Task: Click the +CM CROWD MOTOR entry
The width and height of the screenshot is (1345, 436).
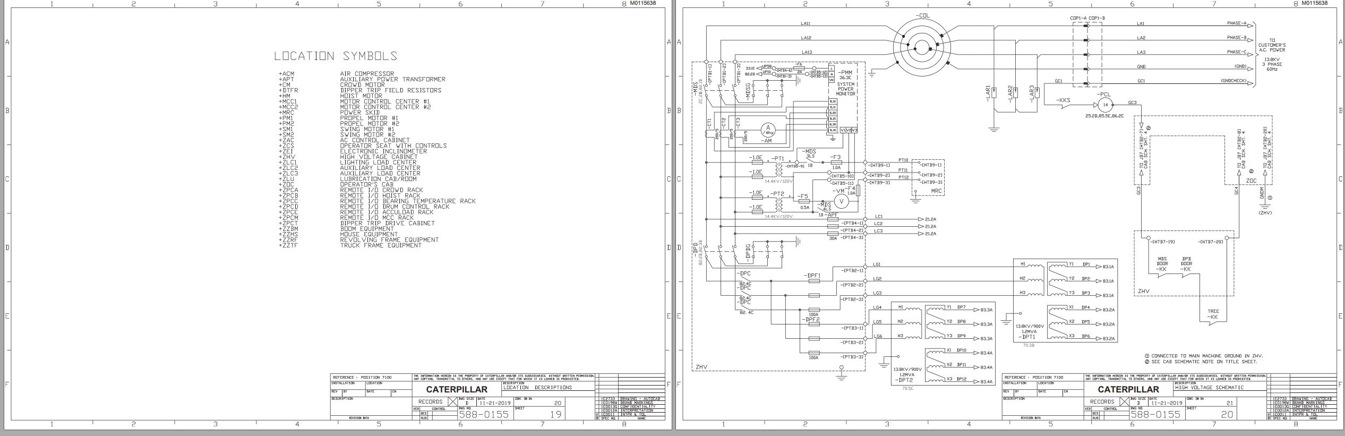Action: [x=332, y=85]
